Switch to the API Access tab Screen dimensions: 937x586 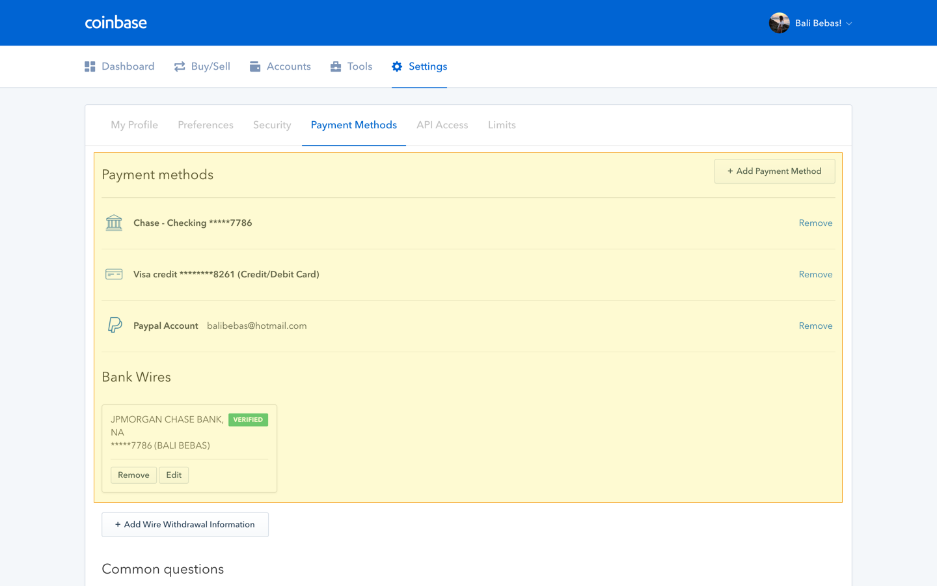click(442, 125)
